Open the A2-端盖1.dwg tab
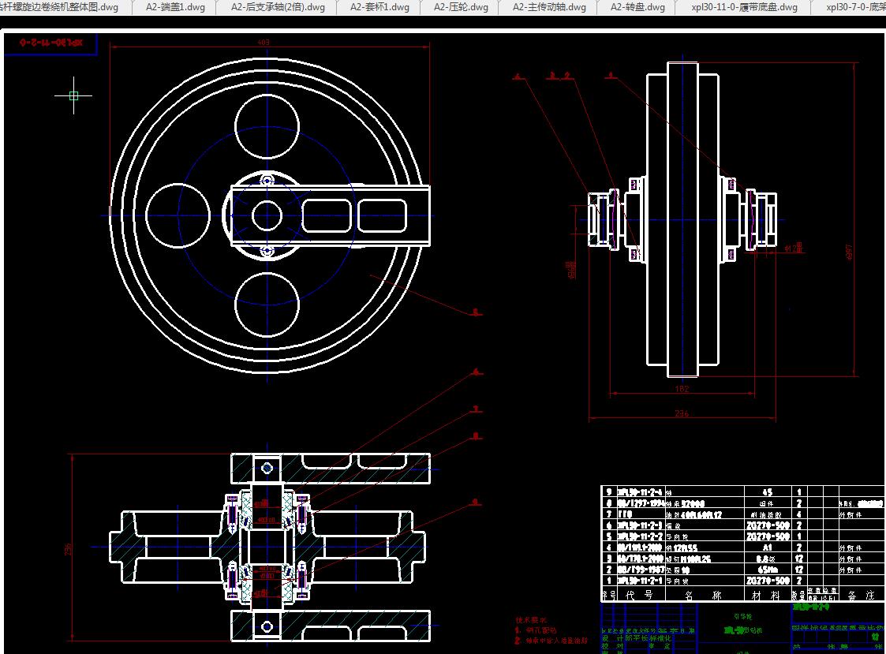 point(175,7)
